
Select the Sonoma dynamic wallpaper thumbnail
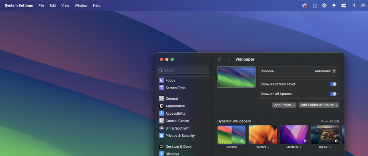pyautogui.click(x=232, y=135)
